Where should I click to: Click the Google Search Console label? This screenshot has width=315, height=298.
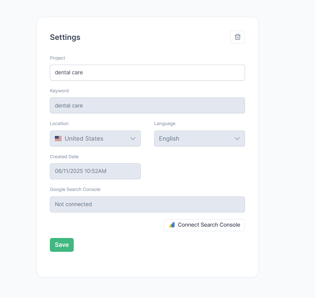coord(75,189)
